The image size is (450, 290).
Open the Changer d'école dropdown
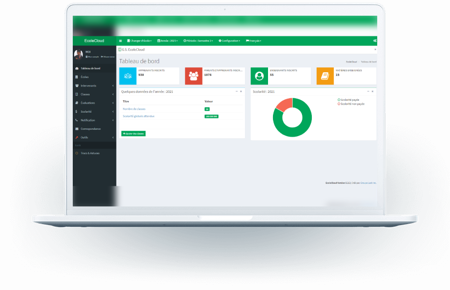[x=139, y=41]
